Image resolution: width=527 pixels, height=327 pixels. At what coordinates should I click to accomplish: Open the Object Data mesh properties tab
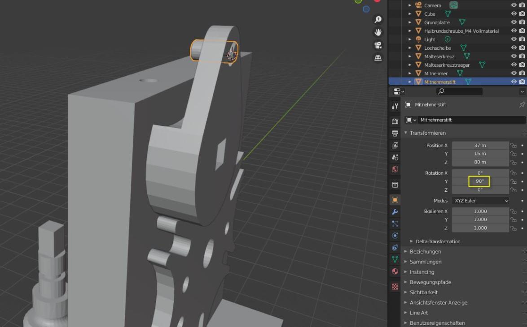click(395, 259)
